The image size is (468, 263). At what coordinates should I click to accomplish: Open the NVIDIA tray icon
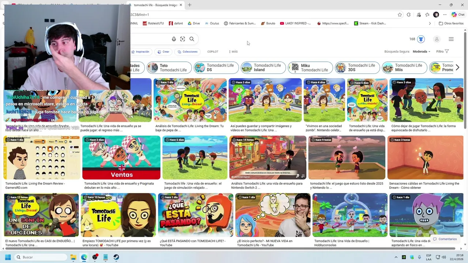[x=404, y=257]
